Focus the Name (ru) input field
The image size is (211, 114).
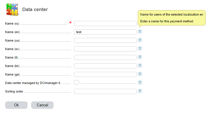(x=105, y=23)
